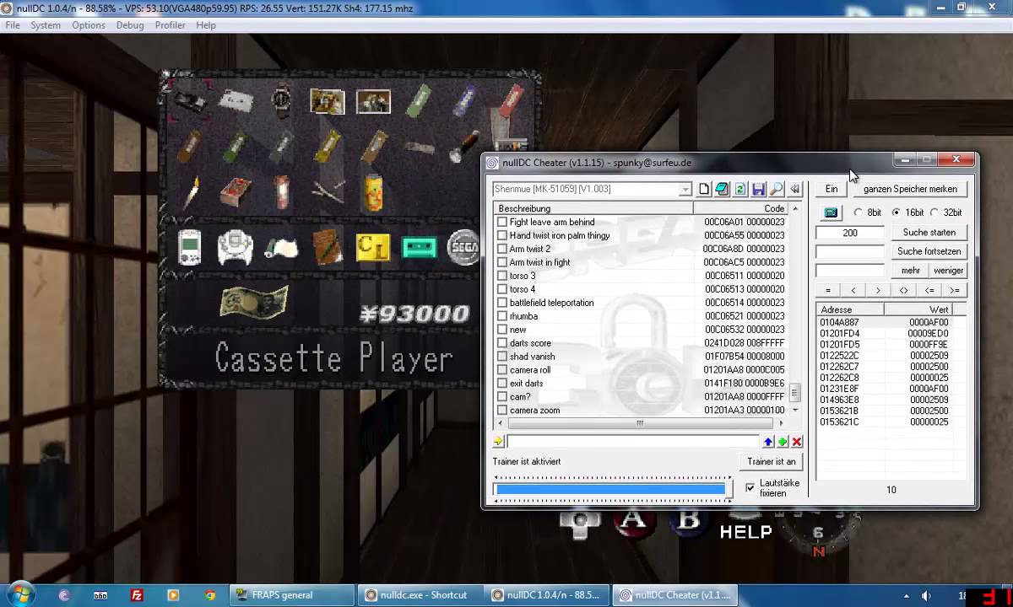
Task: Save cheats with the floppy disk icon
Action: [759, 190]
